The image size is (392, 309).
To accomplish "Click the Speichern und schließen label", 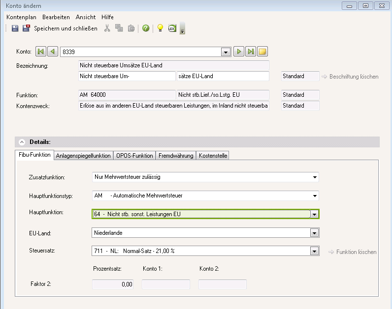I will (65, 28).
